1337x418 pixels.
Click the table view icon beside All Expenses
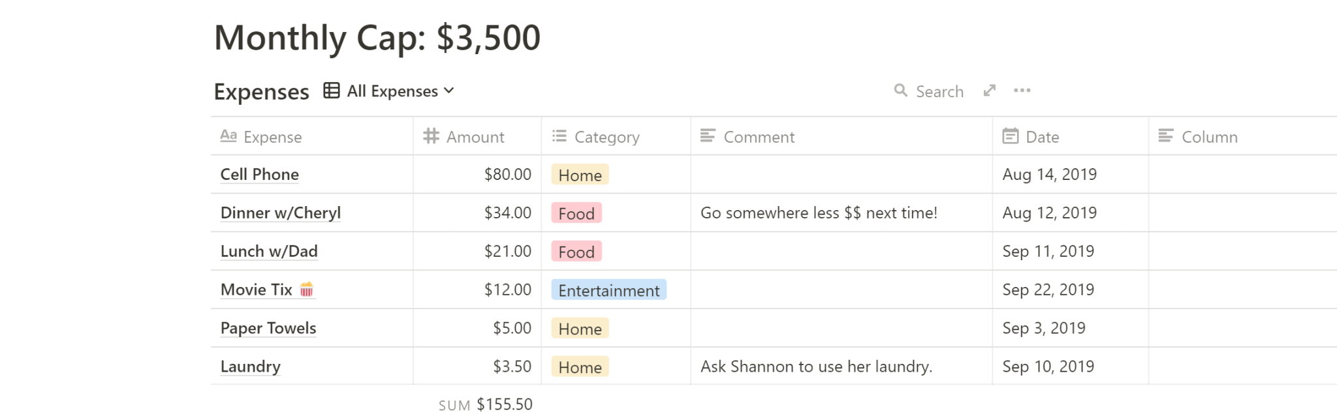tap(332, 91)
